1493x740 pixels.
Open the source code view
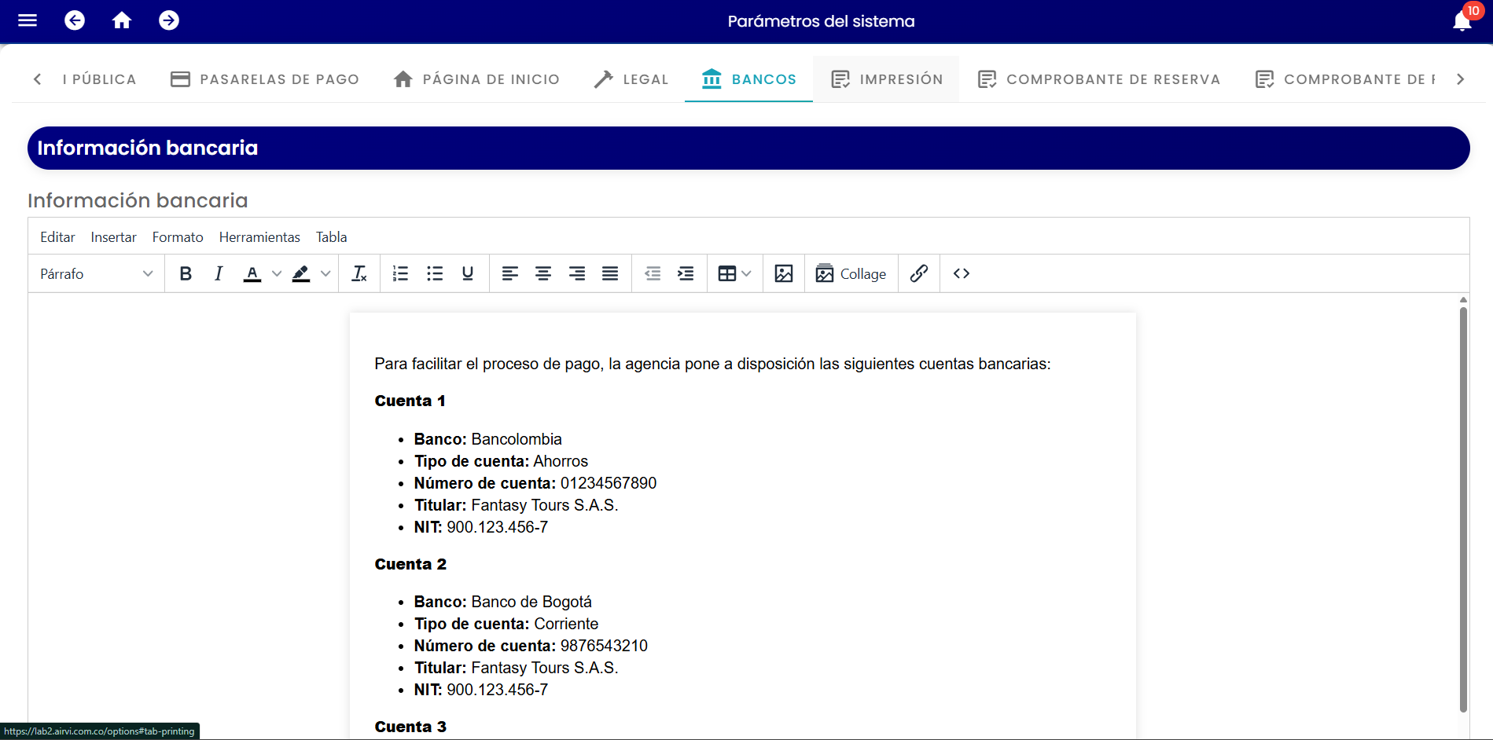pos(962,273)
